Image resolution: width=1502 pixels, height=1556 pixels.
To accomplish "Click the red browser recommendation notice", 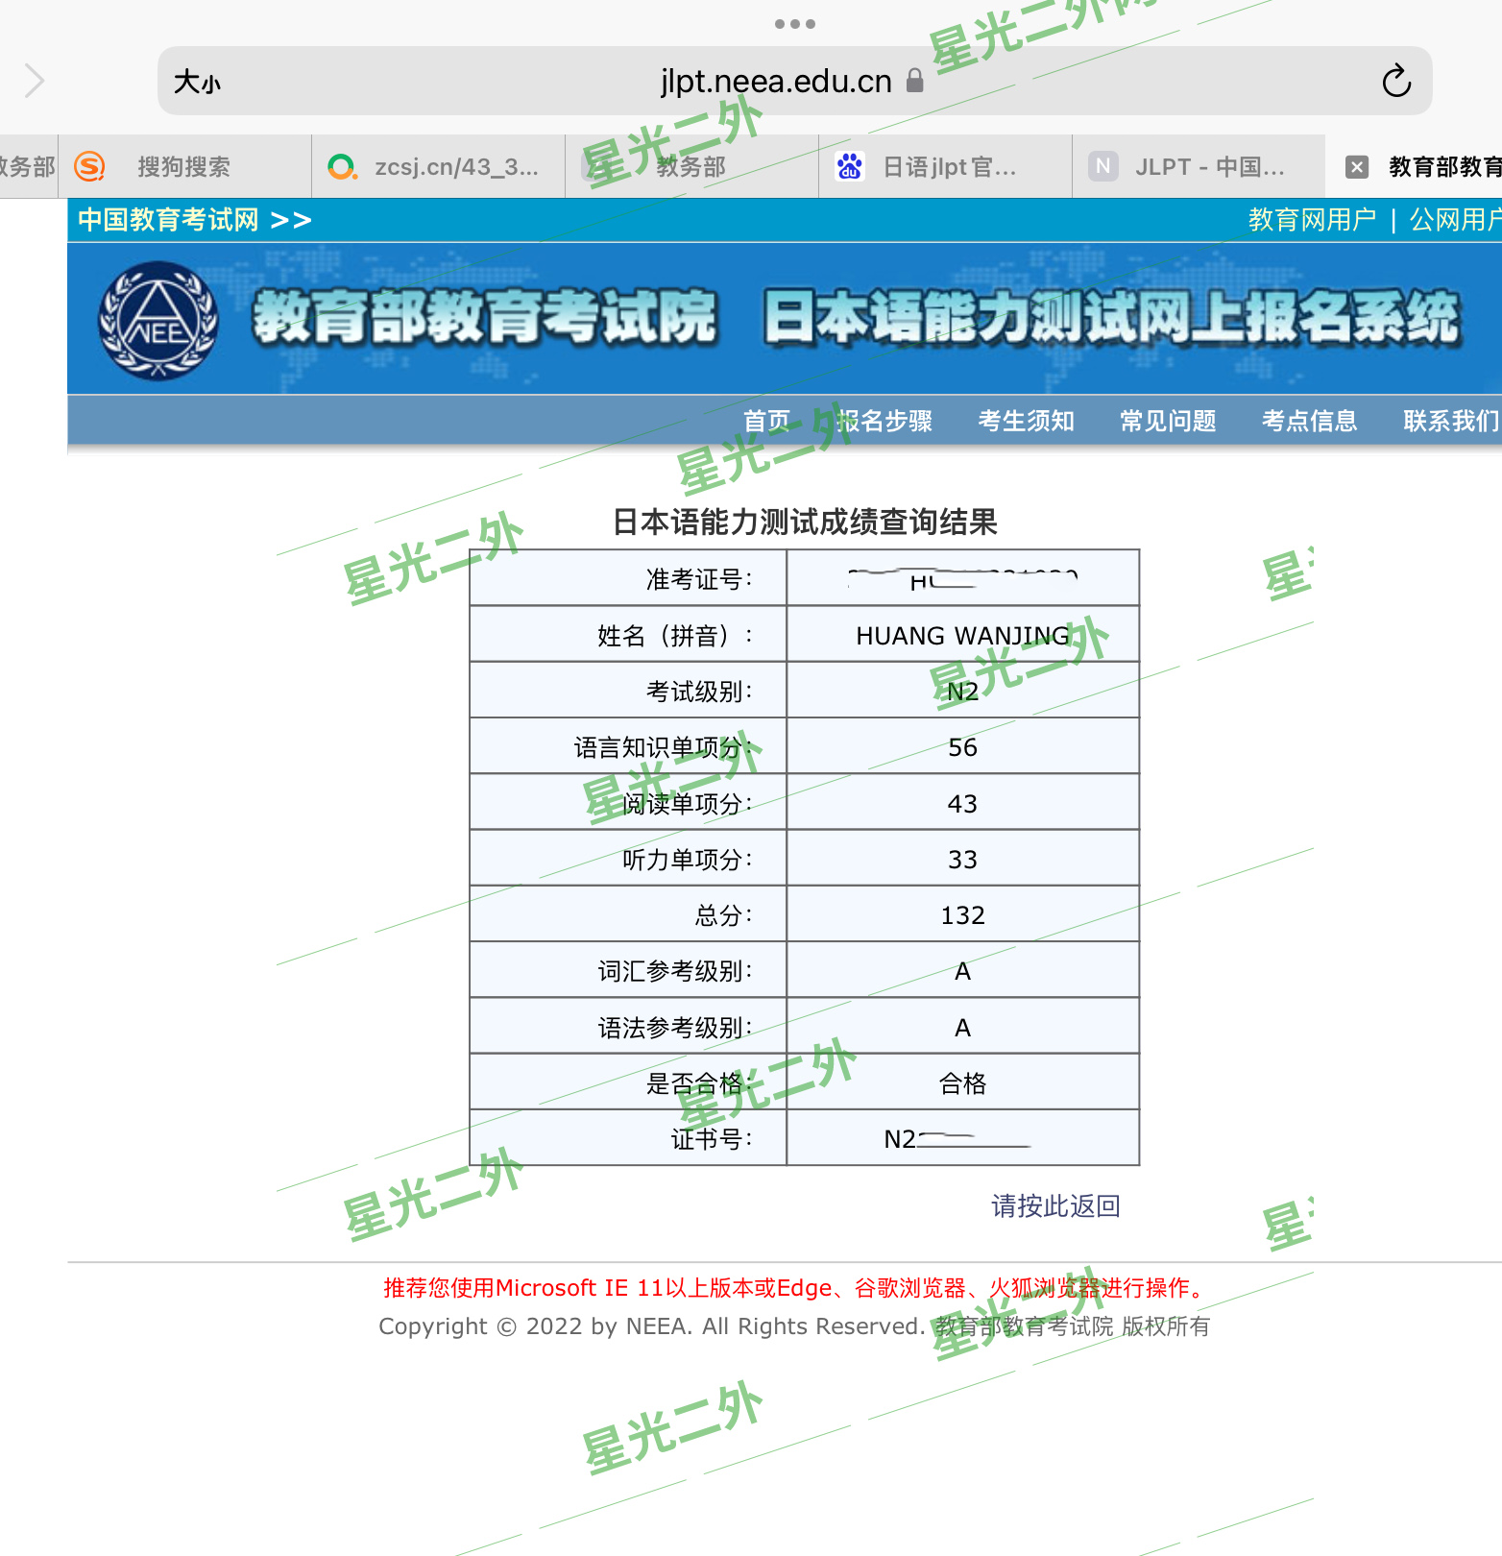I will pos(796,1288).
